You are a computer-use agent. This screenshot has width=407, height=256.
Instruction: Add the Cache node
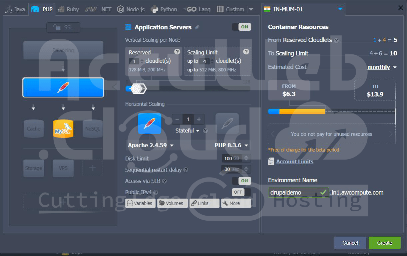click(x=34, y=129)
